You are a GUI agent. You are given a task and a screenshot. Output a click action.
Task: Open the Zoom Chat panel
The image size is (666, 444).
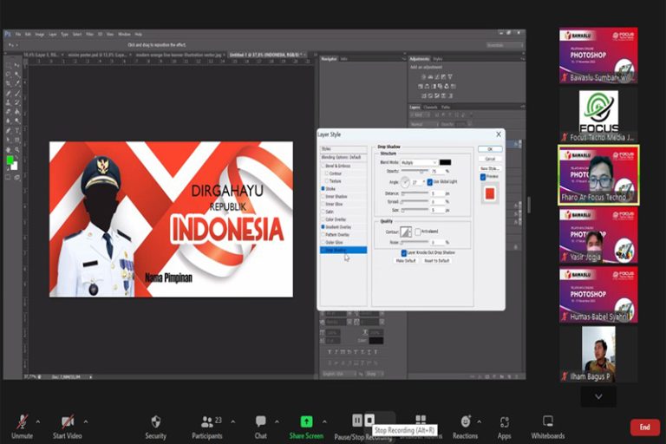260,421
